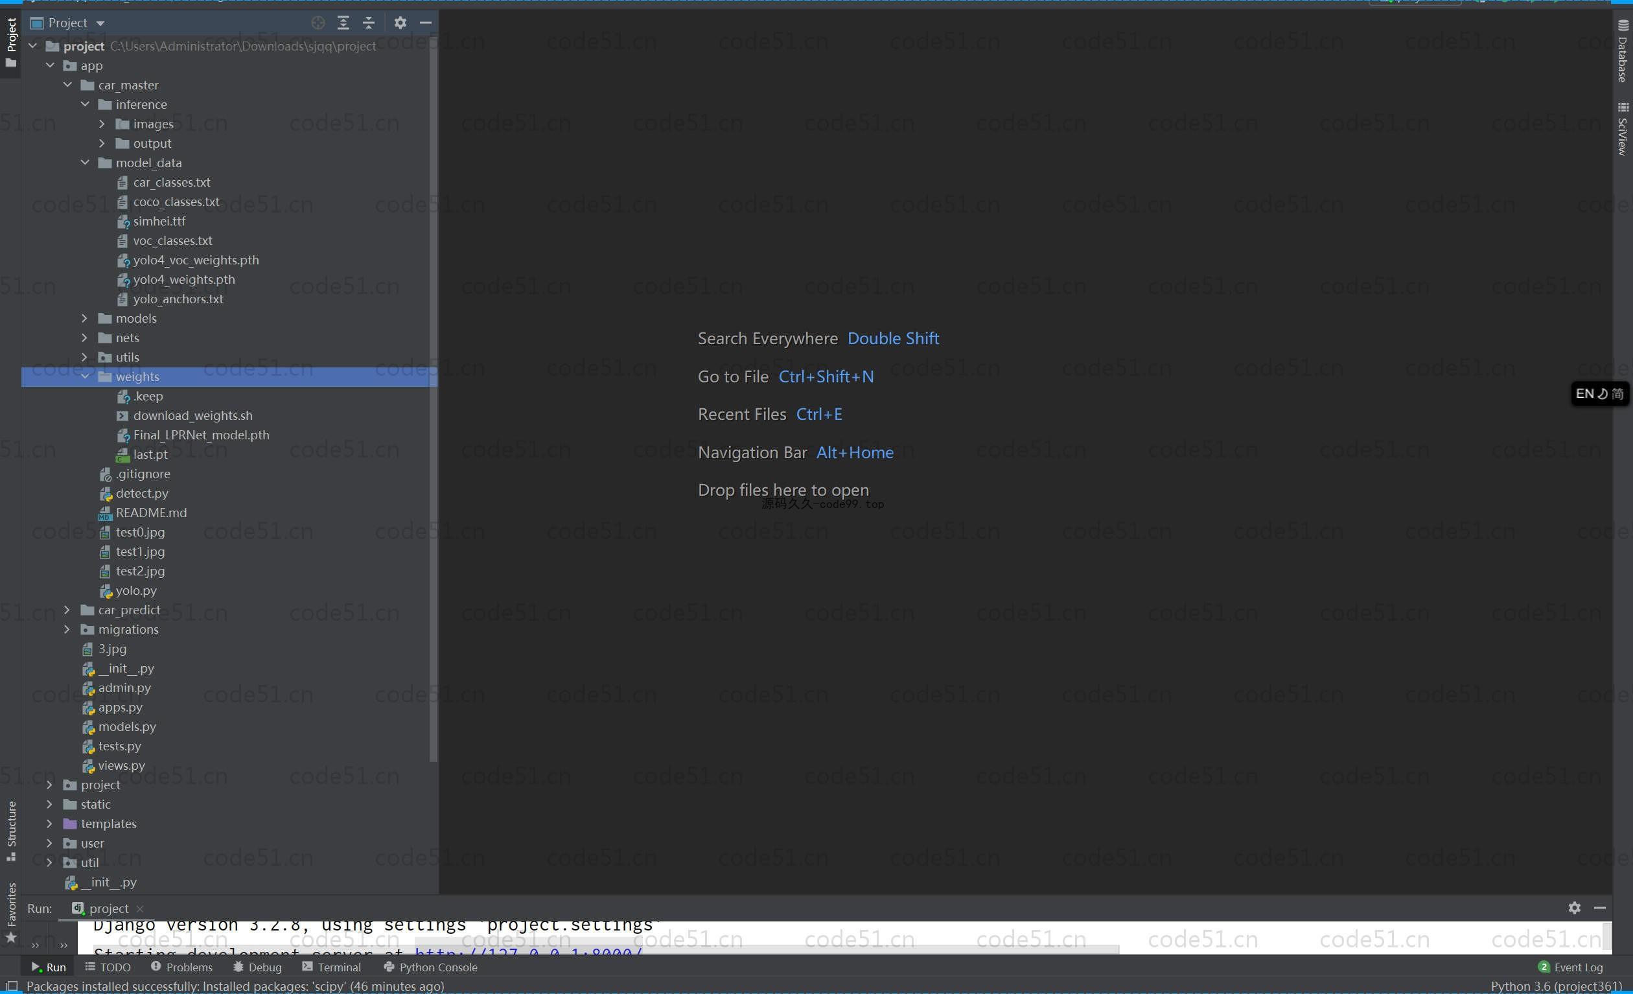Open Project panel settings gear
This screenshot has height=994, width=1633.
(x=400, y=23)
